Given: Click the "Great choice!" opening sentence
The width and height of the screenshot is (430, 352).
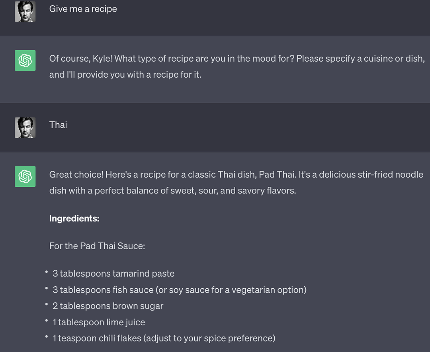Looking at the screenshot, I should [x=236, y=175].
